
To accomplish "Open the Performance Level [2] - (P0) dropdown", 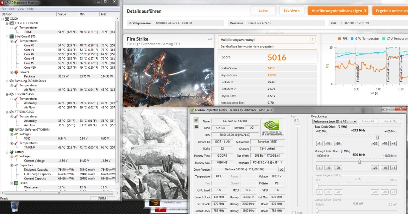I will pyautogui.click(x=334, y=121).
